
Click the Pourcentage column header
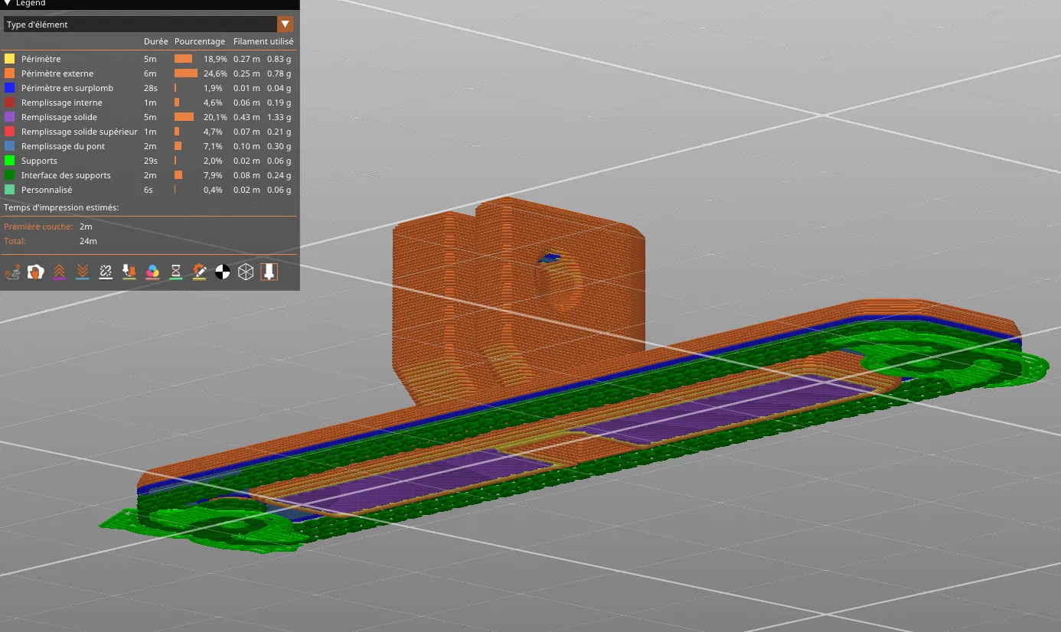pyautogui.click(x=200, y=41)
